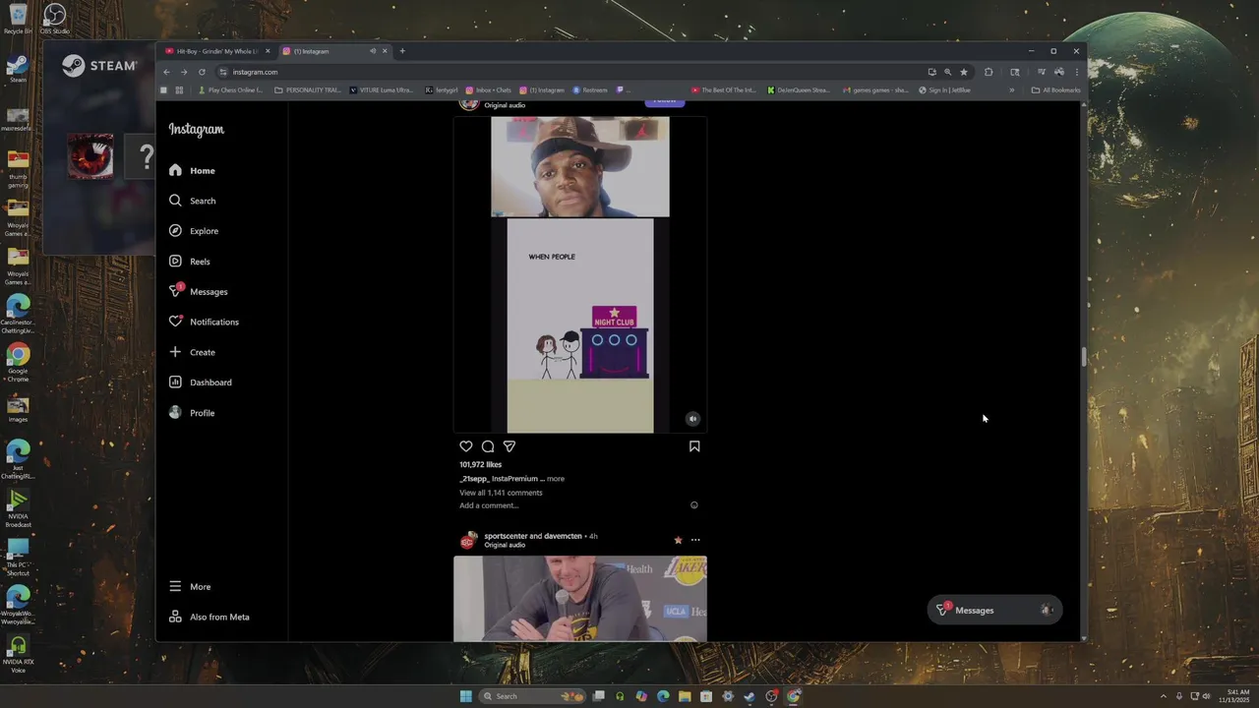The width and height of the screenshot is (1259, 708).
Task: Show hidden bookmarks with the chevron
Action: pos(1011,90)
